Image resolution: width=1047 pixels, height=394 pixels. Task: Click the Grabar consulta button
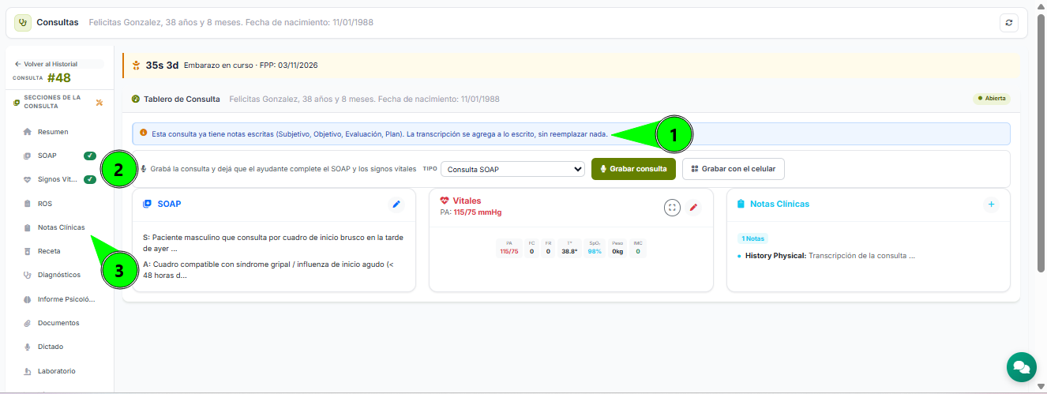[633, 169]
